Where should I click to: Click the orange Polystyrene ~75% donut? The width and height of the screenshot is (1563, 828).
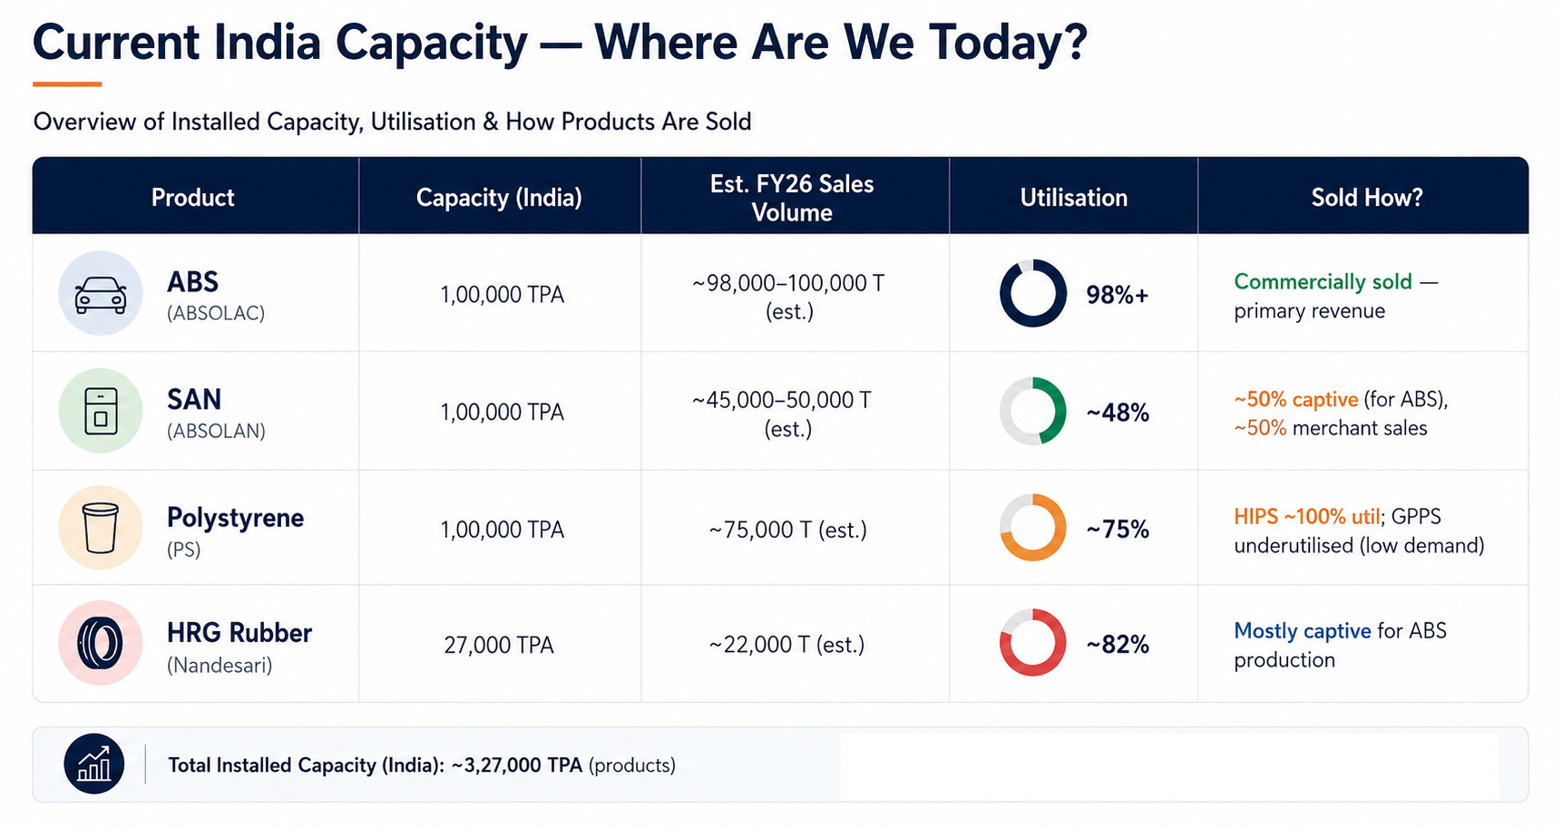pyautogui.click(x=1033, y=528)
